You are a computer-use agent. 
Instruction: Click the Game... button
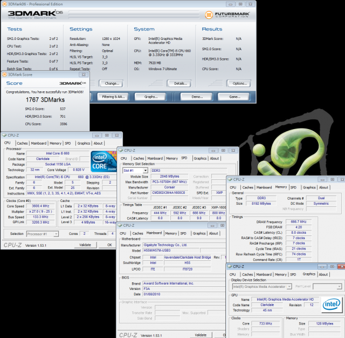[x=234, y=97]
